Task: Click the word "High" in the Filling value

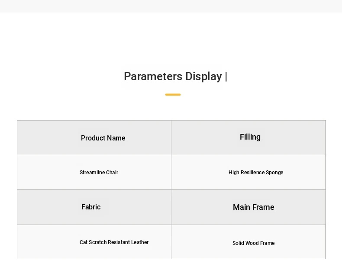Action: [234, 173]
